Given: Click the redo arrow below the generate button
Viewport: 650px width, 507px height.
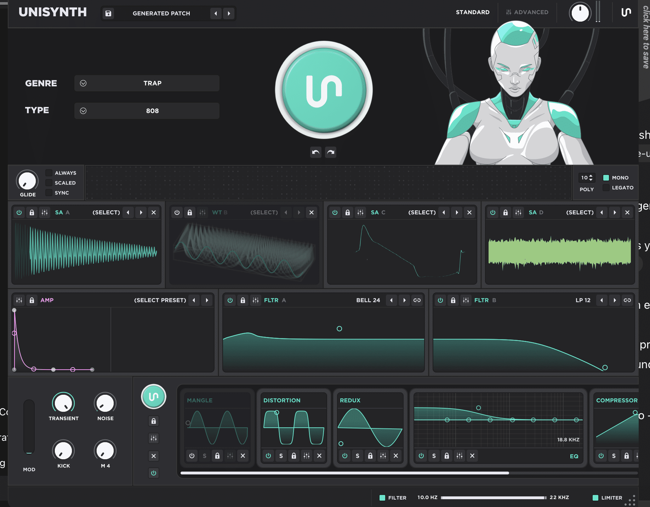Looking at the screenshot, I should [x=331, y=152].
